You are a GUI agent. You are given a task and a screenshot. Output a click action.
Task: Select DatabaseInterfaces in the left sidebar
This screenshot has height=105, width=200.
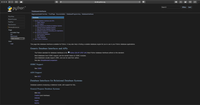coord(16,27)
